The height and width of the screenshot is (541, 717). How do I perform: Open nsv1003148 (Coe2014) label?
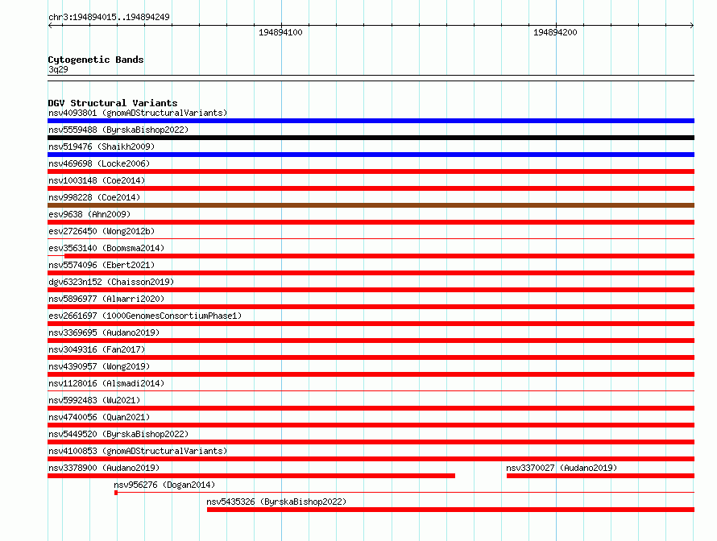coord(97,180)
